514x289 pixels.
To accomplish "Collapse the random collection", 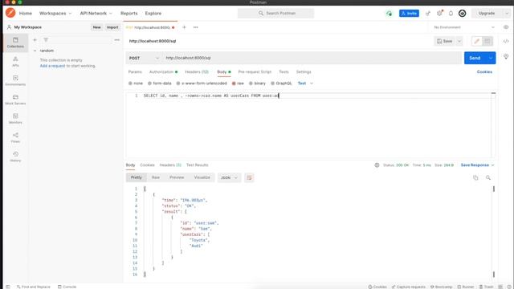I will pyautogui.click(x=35, y=51).
